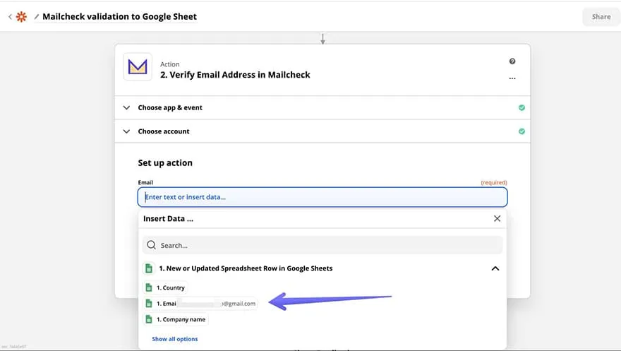Open help question mark icon
This screenshot has height=351, width=621.
click(512, 61)
